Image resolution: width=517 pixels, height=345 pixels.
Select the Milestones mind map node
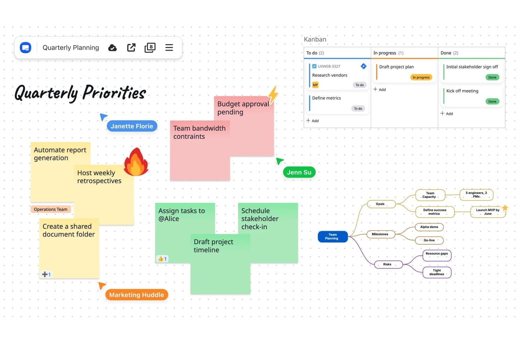pyautogui.click(x=381, y=234)
